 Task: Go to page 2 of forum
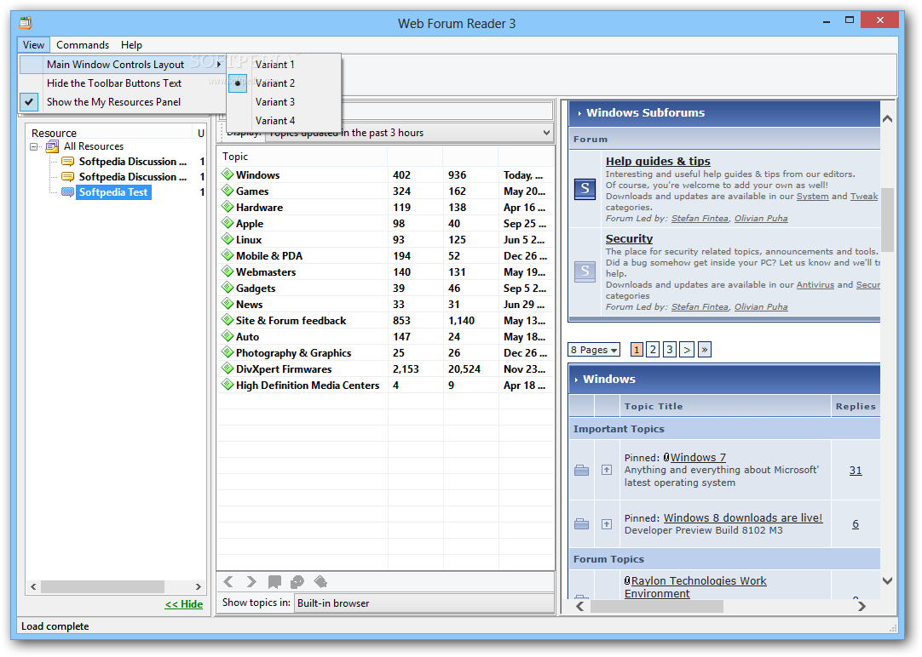[653, 349]
